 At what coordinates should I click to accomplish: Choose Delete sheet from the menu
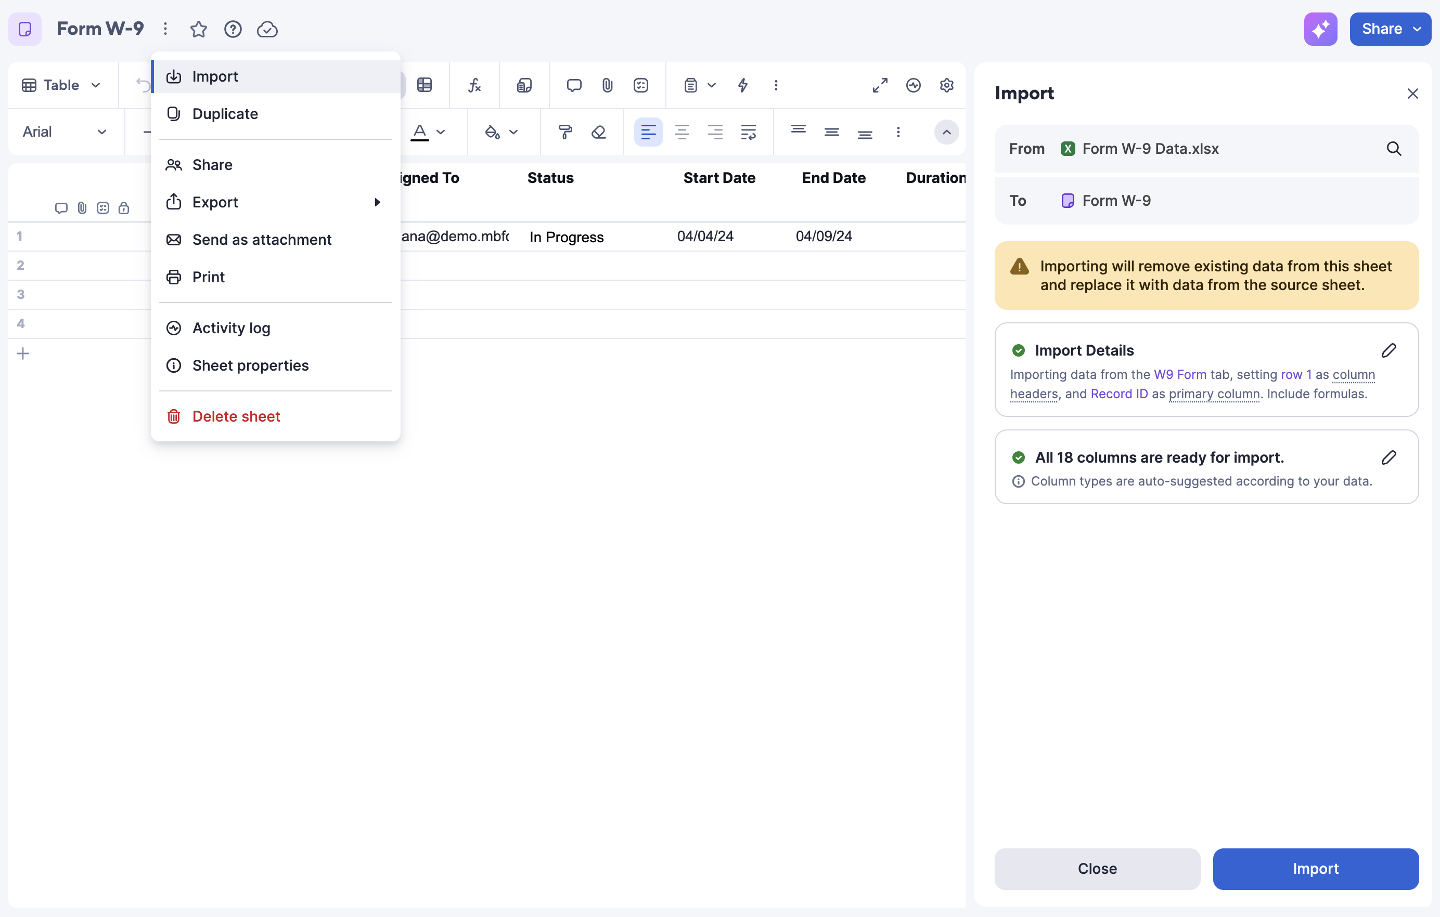(x=276, y=416)
